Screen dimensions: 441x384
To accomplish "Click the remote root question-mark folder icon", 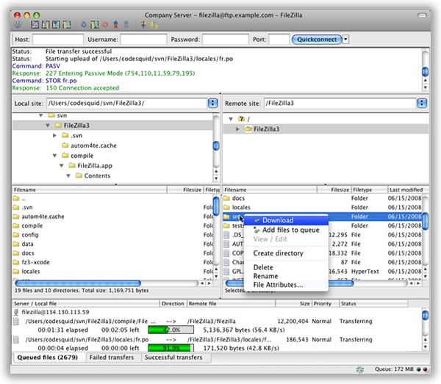I will coord(241,119).
